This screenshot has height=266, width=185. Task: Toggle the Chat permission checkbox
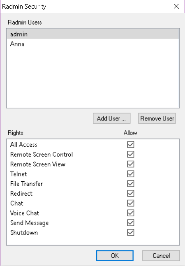click(131, 203)
